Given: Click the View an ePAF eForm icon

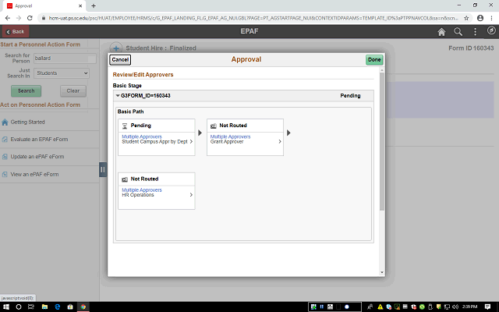Looking at the screenshot, I should click(5, 175).
